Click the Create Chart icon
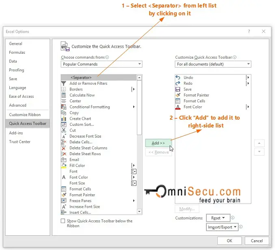 (63, 118)
